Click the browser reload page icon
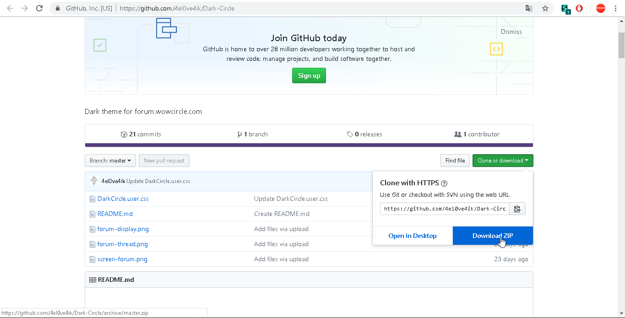The height and width of the screenshot is (318, 625). (39, 8)
